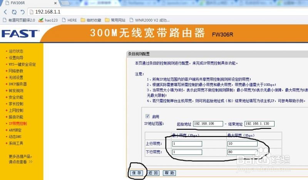The image size is (308, 180).
Task: Click the 起始地址 IP input field
Action: 208,124
